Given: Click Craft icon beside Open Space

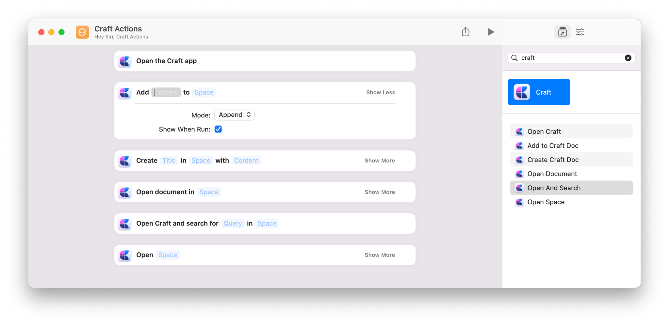Looking at the screenshot, I should pyautogui.click(x=519, y=202).
